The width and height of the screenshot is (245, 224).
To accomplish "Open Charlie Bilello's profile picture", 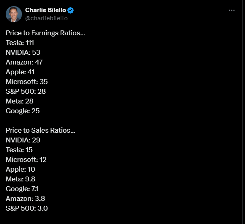I will click(14, 14).
